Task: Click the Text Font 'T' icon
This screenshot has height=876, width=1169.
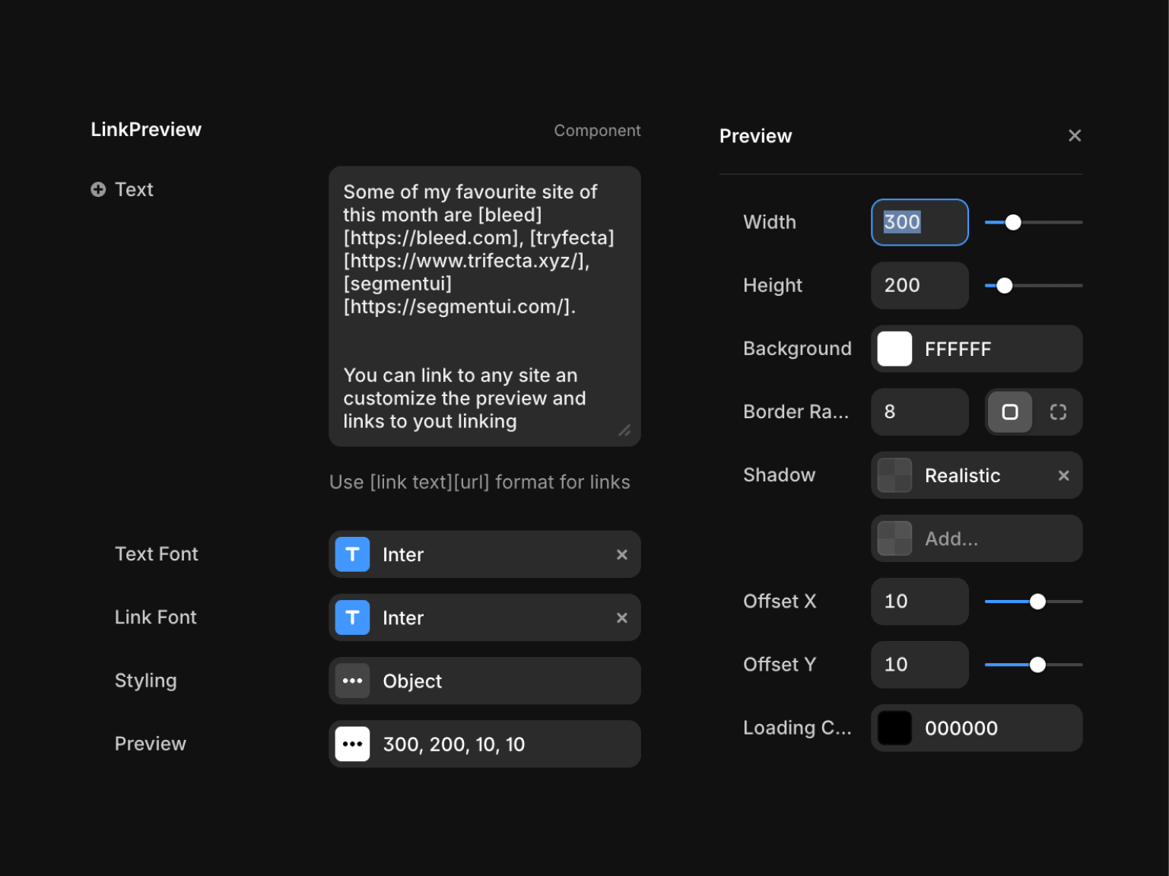Action: [x=352, y=554]
